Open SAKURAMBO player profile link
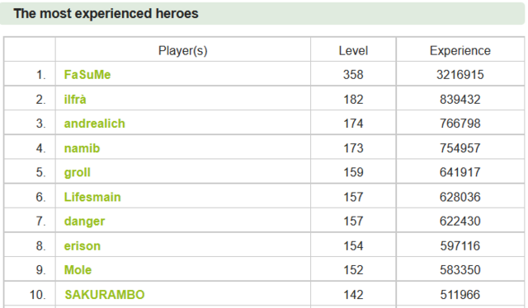The image size is (528, 308). coord(105,295)
